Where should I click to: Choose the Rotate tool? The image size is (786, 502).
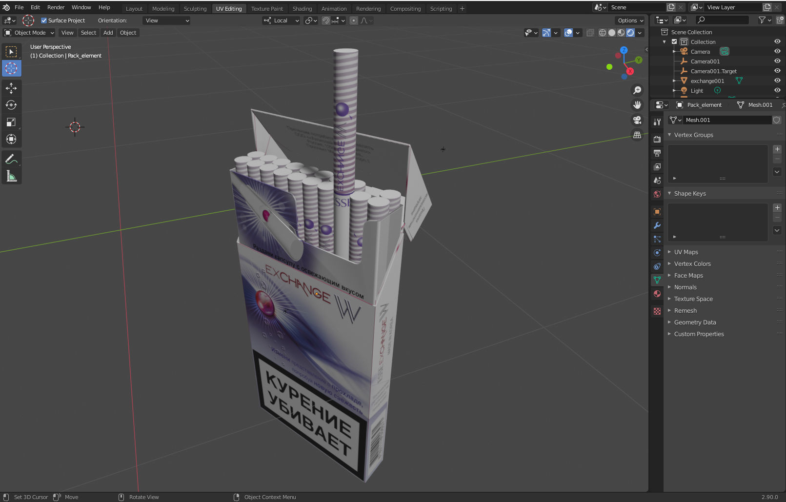coord(11,105)
